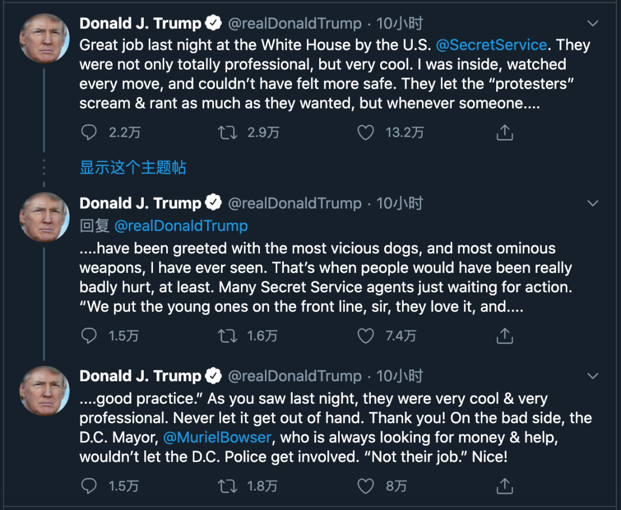Image resolution: width=621 pixels, height=510 pixels.
Task: Share the third tweet via share icon
Action: point(504,486)
